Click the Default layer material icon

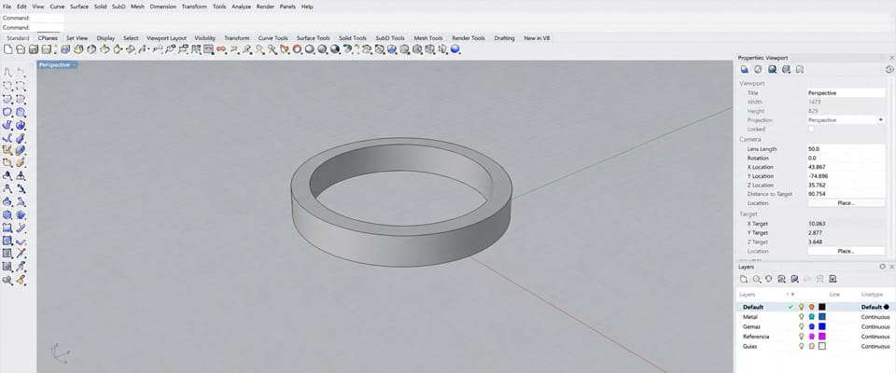pos(811,307)
